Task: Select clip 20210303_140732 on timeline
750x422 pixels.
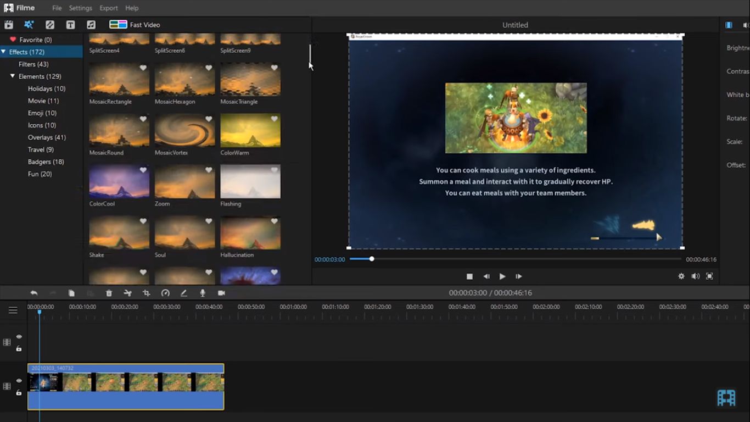Action: coord(126,387)
